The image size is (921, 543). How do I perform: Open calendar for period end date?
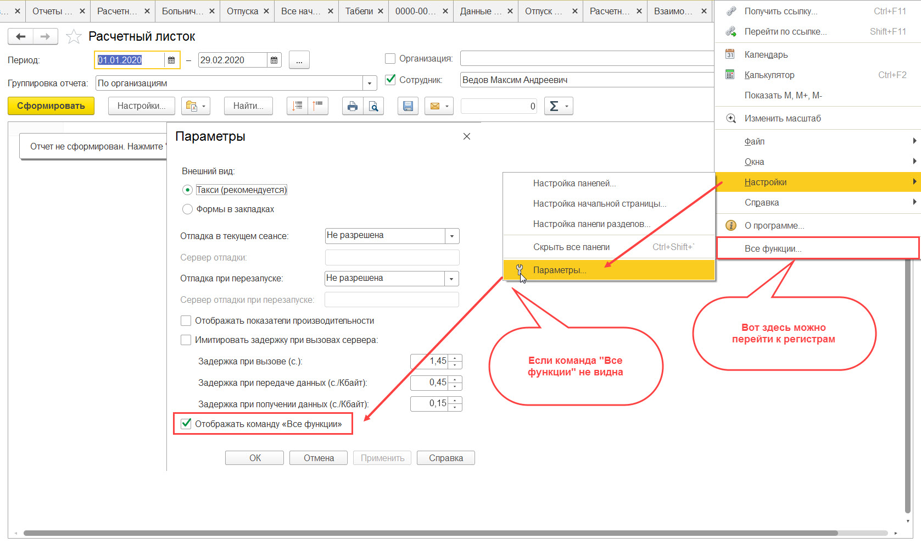274,60
